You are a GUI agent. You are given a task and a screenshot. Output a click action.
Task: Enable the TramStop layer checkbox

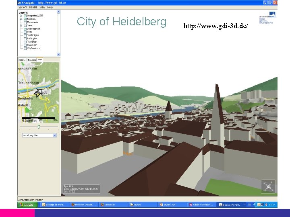click(25, 42)
